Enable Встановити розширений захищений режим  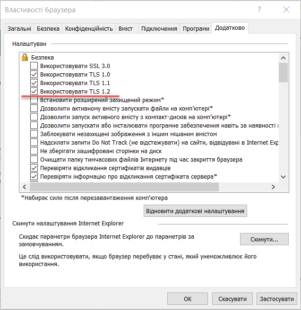coord(34,100)
